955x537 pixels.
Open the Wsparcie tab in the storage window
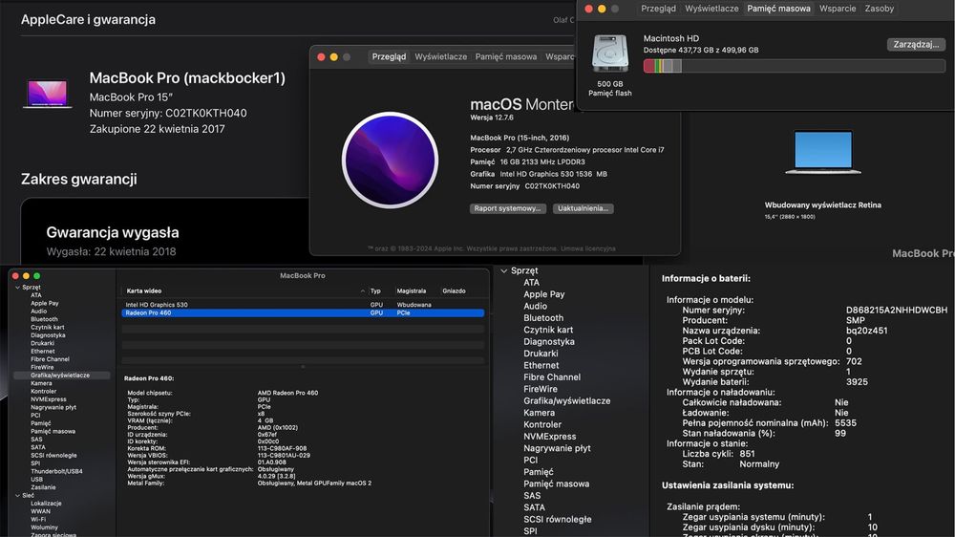[x=838, y=9]
